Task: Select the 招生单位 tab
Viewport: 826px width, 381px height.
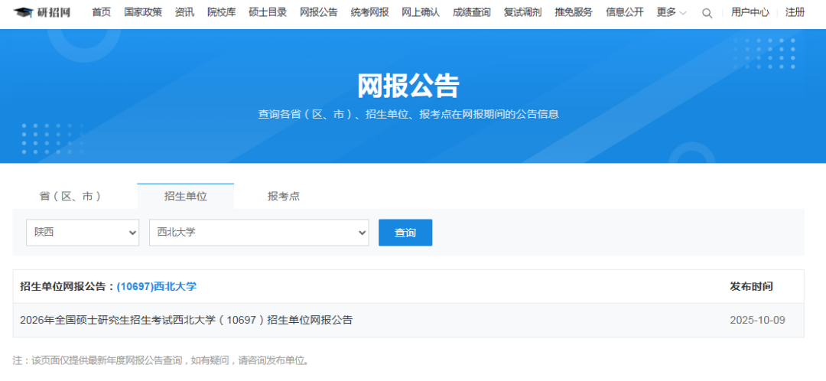Action: 185,196
